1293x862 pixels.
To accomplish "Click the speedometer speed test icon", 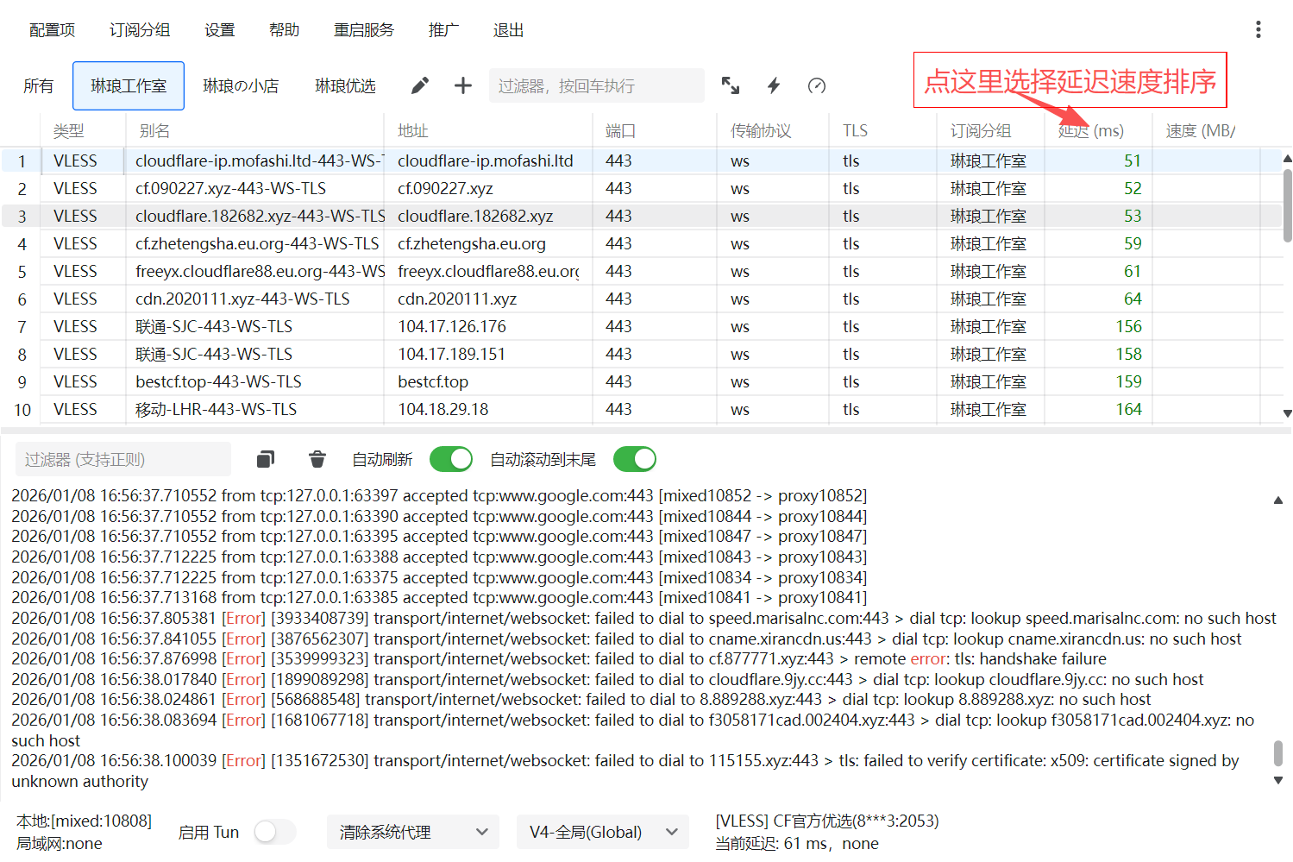I will coord(817,85).
